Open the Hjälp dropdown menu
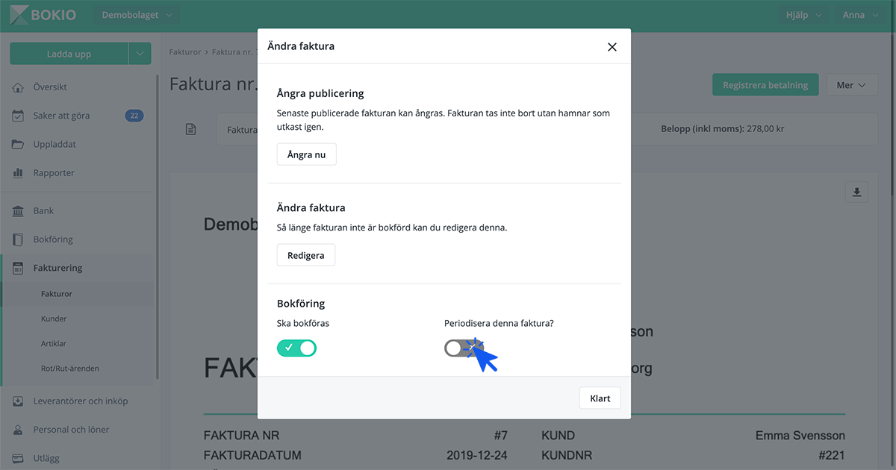The width and height of the screenshot is (896, 470). [803, 15]
